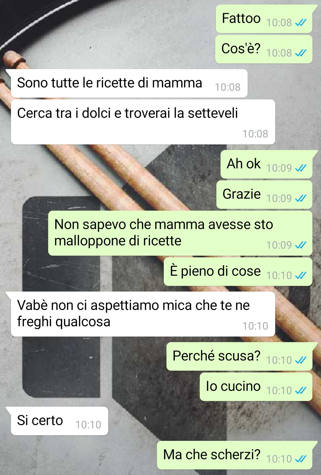Tap read ticks on 'È pieno di cose'
321x475 pixels.
[x=301, y=275]
